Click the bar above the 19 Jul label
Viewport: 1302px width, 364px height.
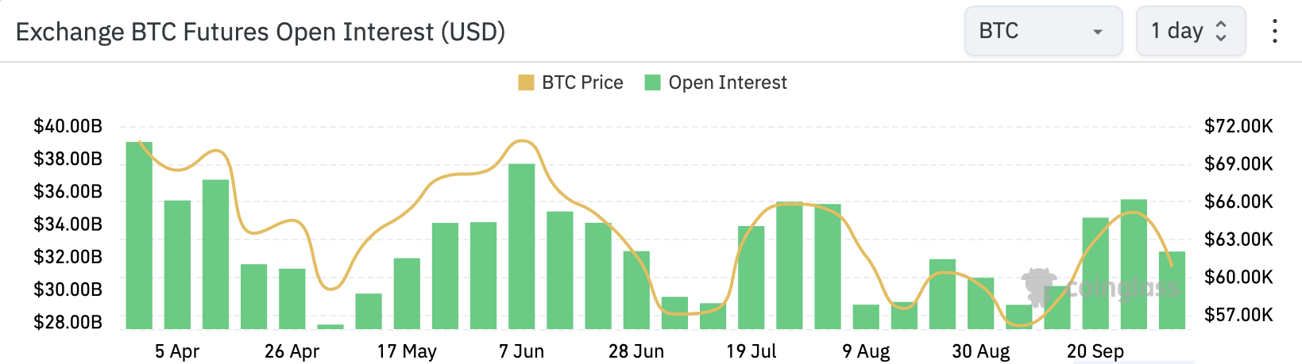pyautogui.click(x=751, y=277)
